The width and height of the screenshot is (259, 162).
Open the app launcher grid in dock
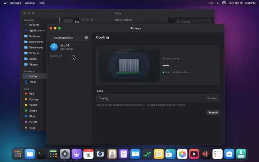pos(18,154)
